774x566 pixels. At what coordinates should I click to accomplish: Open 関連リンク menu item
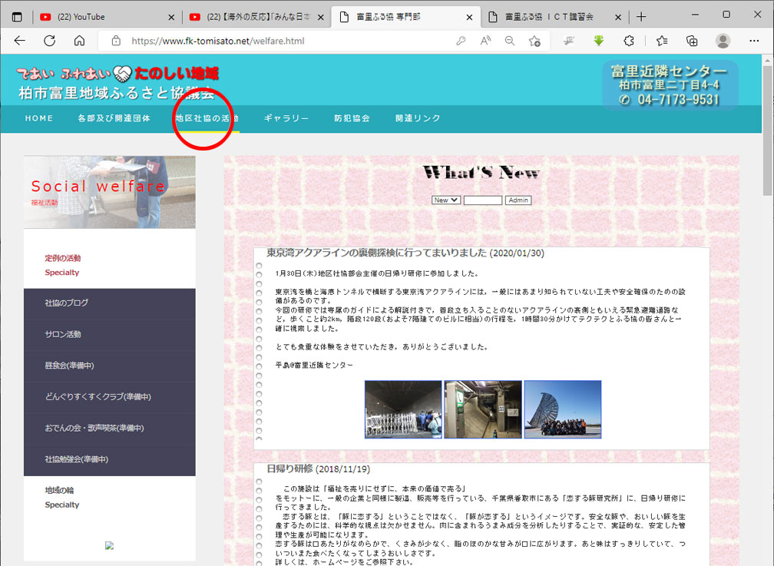coord(418,118)
